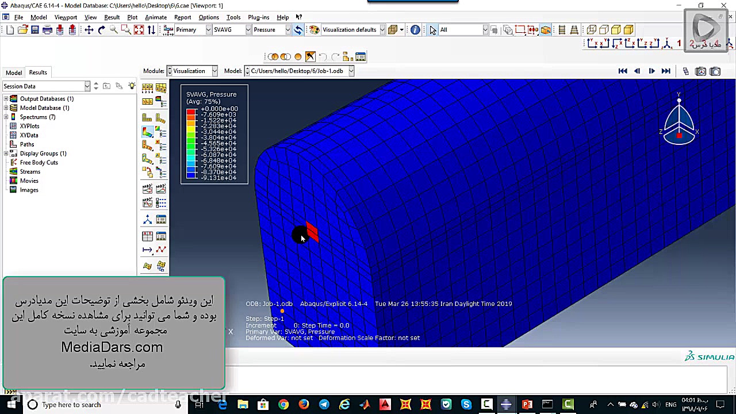
Task: Select the Rotate View tool
Action: (101, 30)
